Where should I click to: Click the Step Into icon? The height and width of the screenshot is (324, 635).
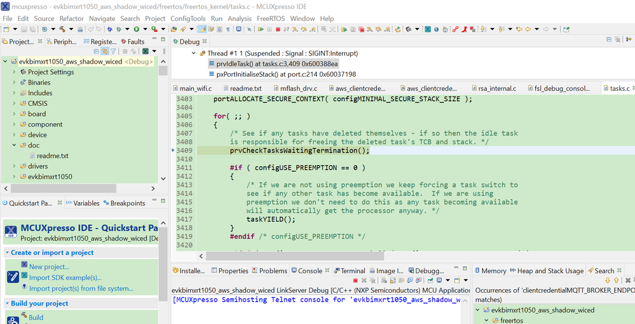tap(295, 29)
